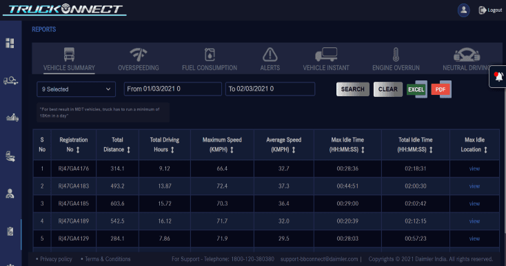This screenshot has width=506, height=266.
Task: Click max idle time 00:44:51
Action: point(347,186)
